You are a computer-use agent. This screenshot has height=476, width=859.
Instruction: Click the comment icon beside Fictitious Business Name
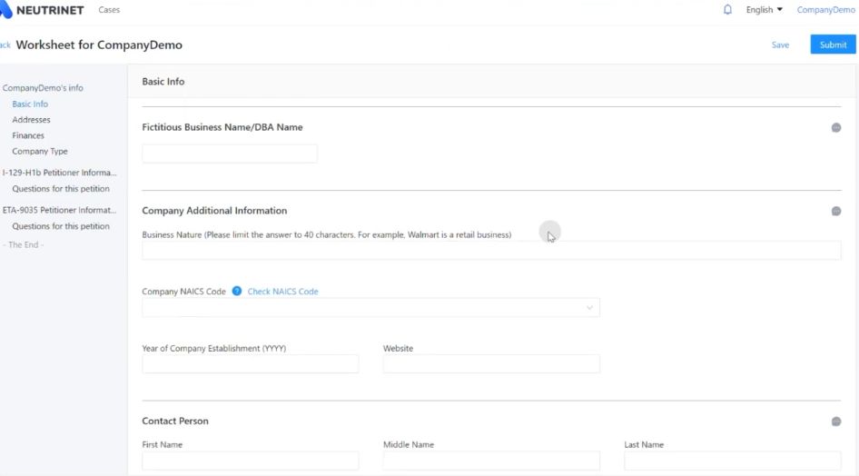pyautogui.click(x=836, y=127)
